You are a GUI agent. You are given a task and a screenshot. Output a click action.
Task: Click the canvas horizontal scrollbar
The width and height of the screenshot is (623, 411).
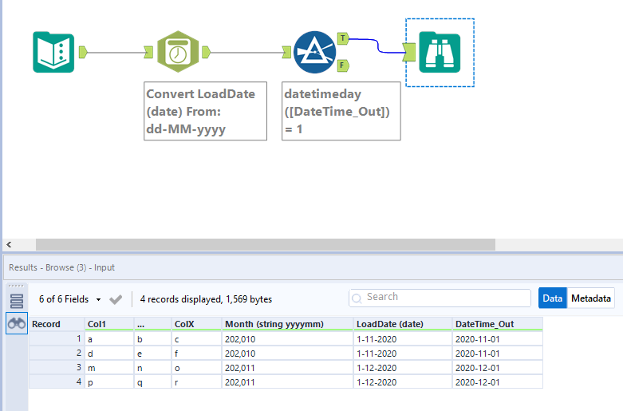[263, 244]
